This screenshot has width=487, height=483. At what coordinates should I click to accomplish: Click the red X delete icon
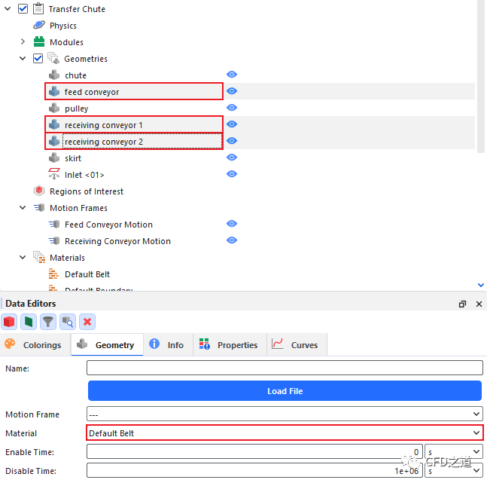pos(87,322)
